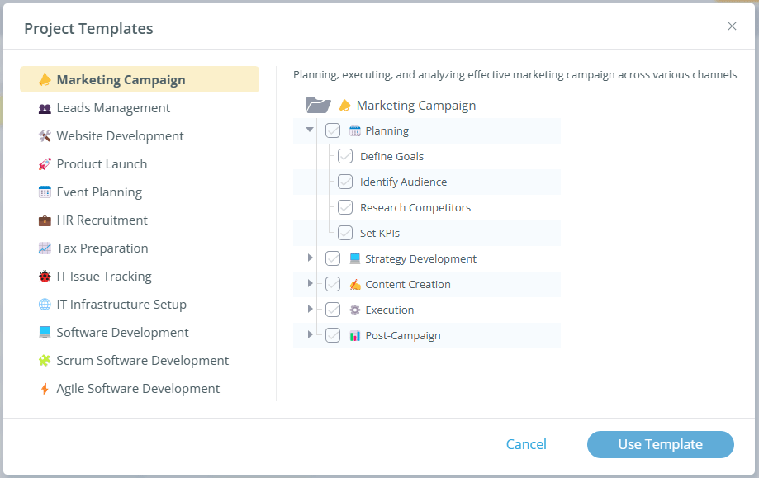Click Cancel to dismiss the dialog
Image resolution: width=759 pixels, height=478 pixels.
click(x=526, y=444)
